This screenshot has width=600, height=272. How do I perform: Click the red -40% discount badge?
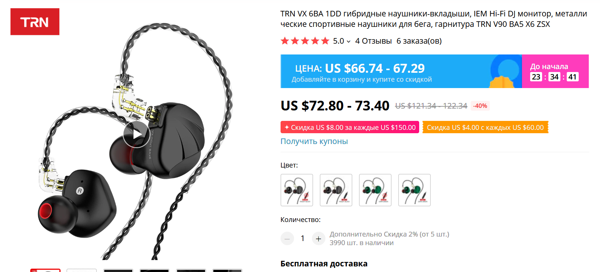coord(480,106)
